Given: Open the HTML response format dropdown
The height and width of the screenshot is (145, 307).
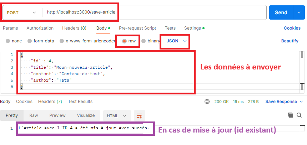Looking at the screenshot, I should pos(117,115).
